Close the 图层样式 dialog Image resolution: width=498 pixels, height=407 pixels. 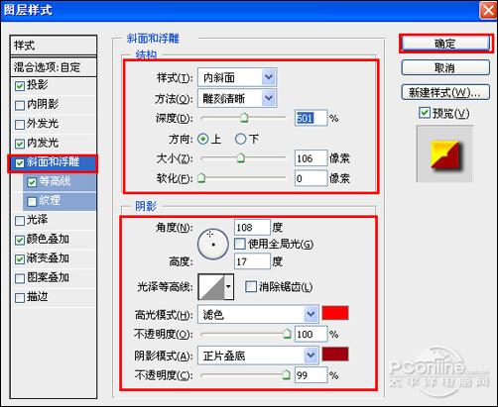[488, 10]
